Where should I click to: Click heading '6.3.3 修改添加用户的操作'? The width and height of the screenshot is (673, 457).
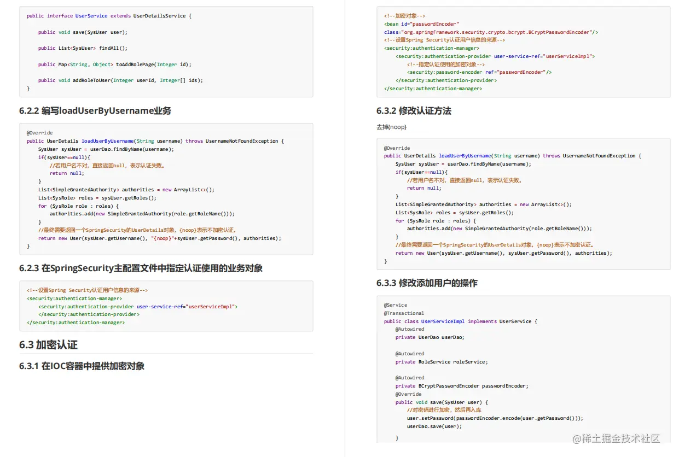pos(427,283)
